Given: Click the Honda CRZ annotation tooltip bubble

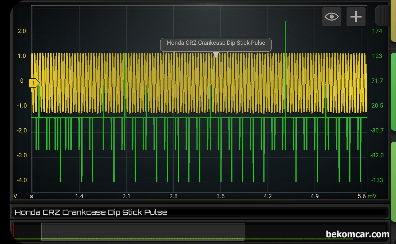Looking at the screenshot, I should click(x=216, y=43).
